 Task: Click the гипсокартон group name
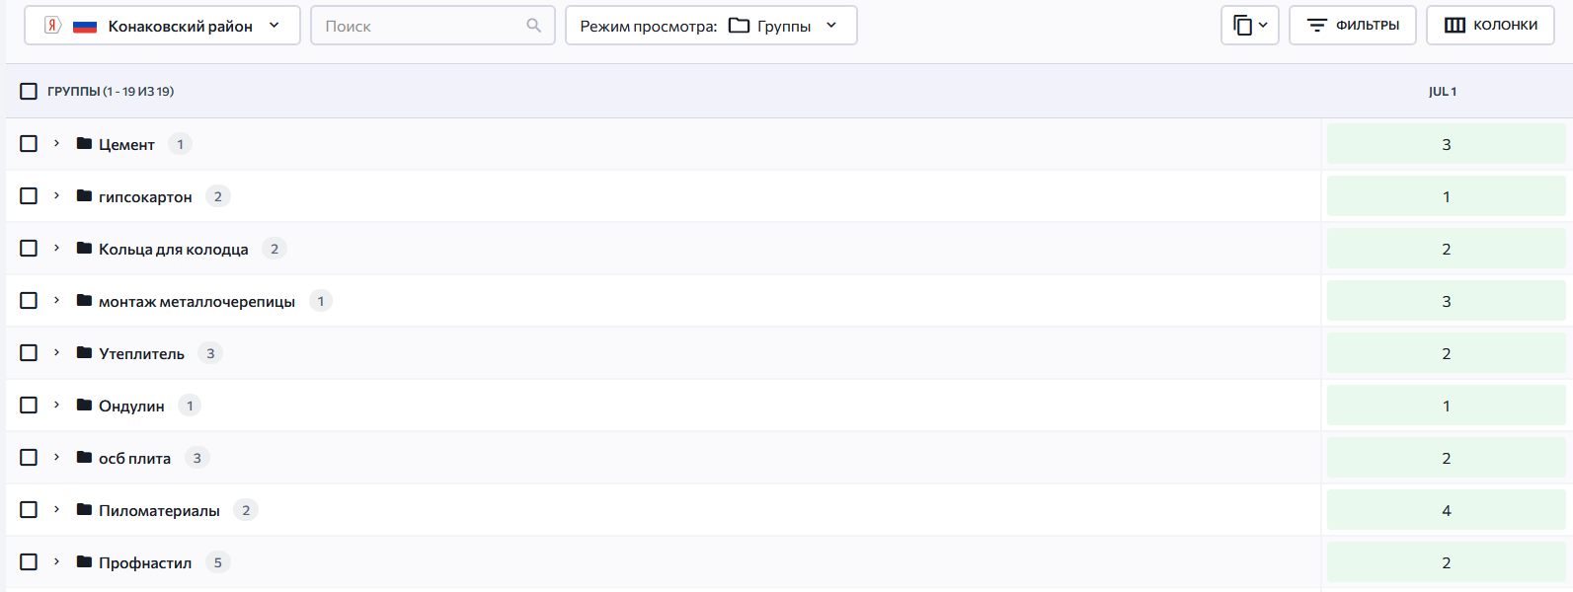[x=145, y=197]
